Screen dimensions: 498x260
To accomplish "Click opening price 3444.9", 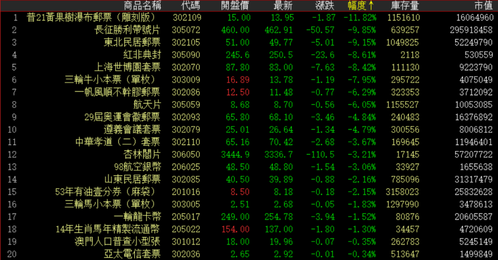I will (235, 155).
